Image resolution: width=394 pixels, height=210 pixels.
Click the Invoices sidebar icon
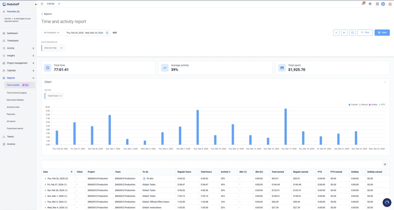point(4,144)
